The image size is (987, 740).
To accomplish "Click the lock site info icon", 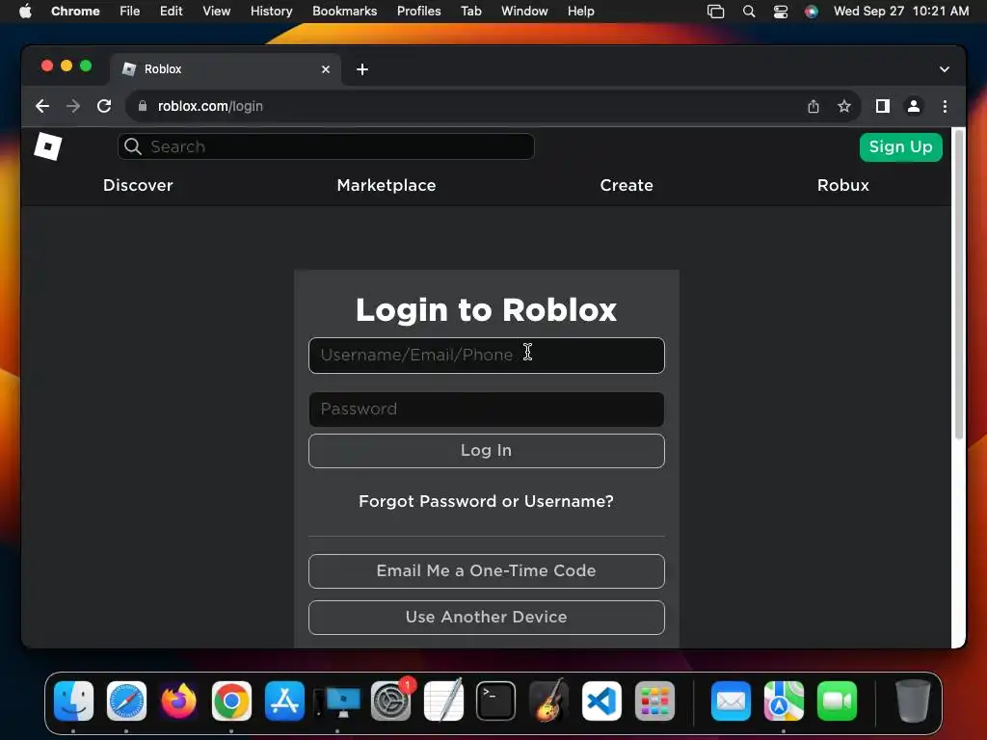I will click(143, 106).
